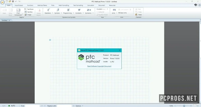This screenshot has width=201, height=107.
Task: Expand the Chart Component dropdown arrow
Action: (22, 14)
